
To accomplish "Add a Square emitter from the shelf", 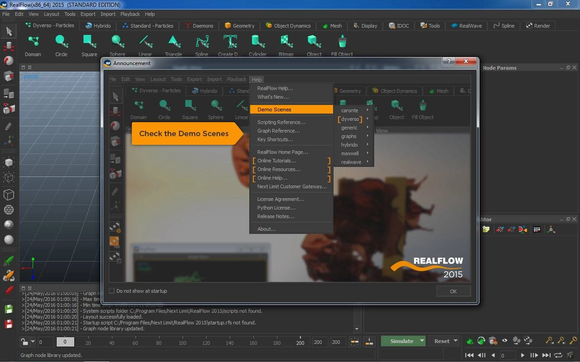I will (x=89, y=45).
